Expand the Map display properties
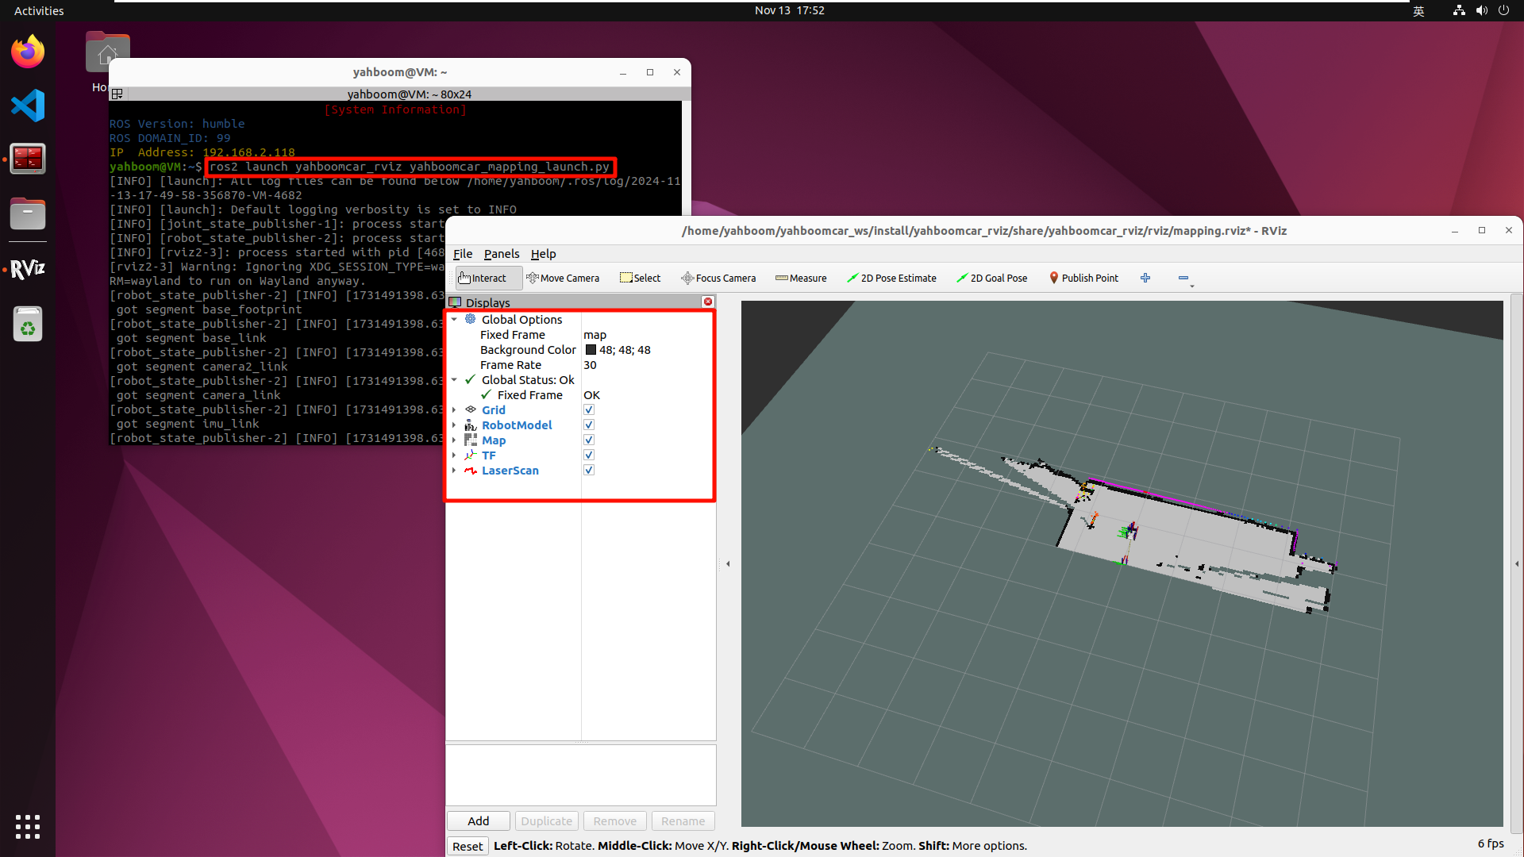1524x857 pixels. 454,440
